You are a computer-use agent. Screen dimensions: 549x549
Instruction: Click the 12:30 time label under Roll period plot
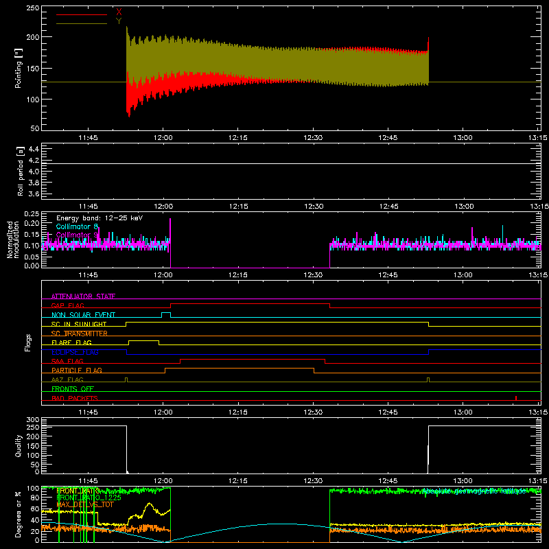tap(314, 207)
